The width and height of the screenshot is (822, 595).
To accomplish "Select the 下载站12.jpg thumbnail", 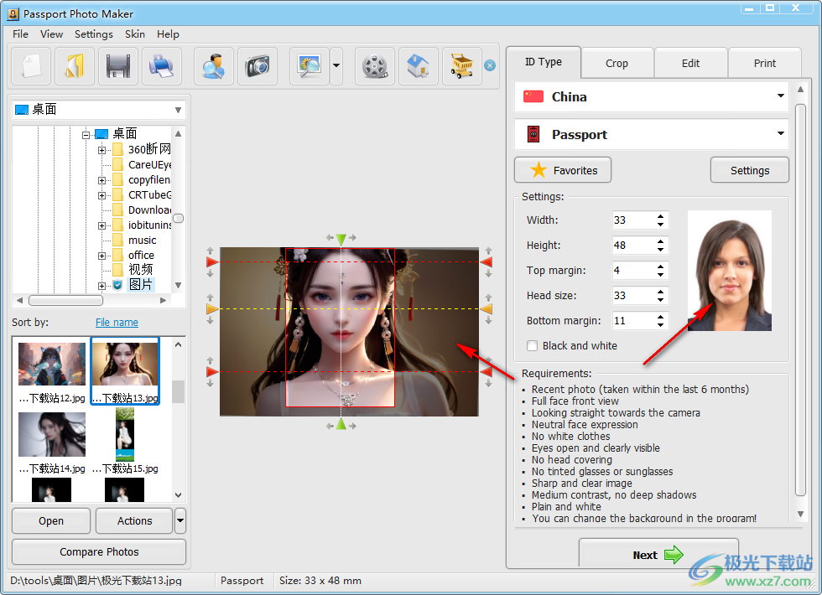I will (x=52, y=372).
